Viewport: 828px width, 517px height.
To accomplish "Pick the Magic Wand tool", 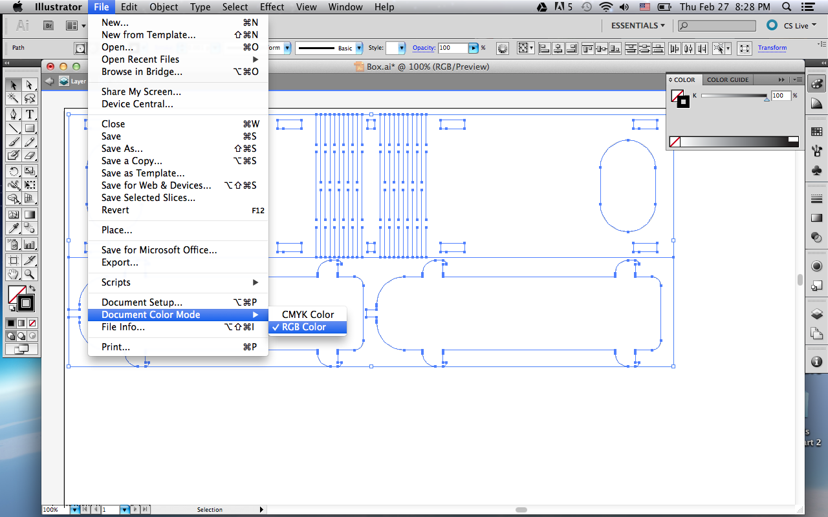I will (14, 98).
